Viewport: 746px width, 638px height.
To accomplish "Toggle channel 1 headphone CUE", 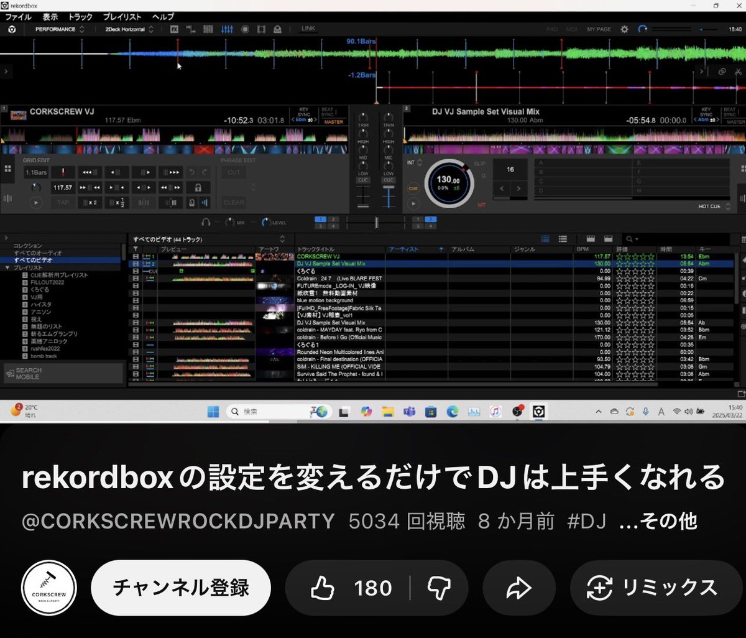I will [x=363, y=180].
